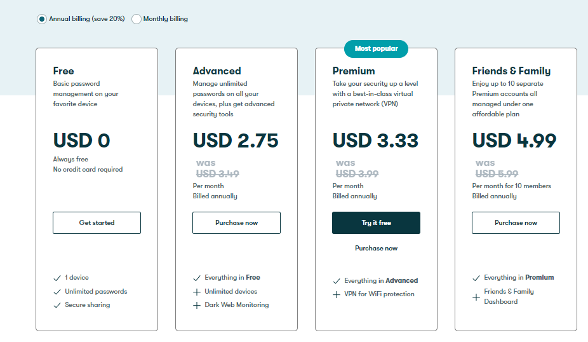Click the Get started button
Image resolution: width=588 pixels, height=342 pixels.
click(x=97, y=223)
